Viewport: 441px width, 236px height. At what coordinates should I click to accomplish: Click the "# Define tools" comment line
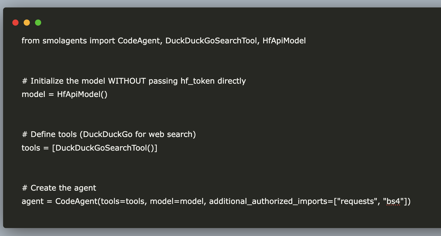[x=109, y=134]
